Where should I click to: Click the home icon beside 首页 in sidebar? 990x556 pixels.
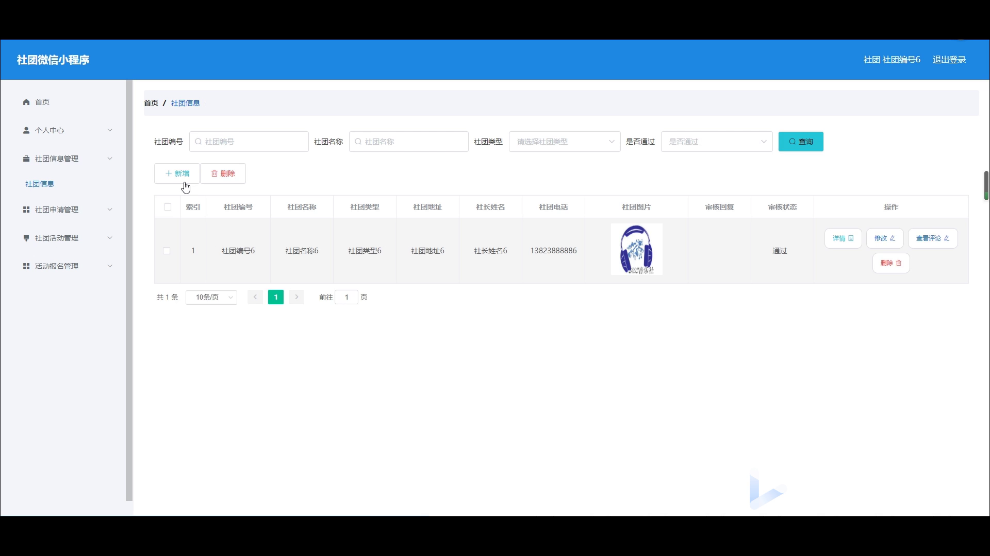click(26, 102)
